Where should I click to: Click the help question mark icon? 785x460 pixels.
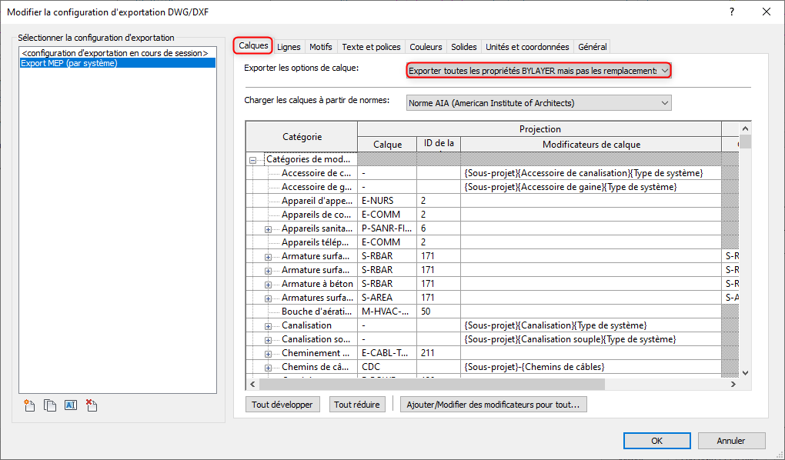[732, 12]
